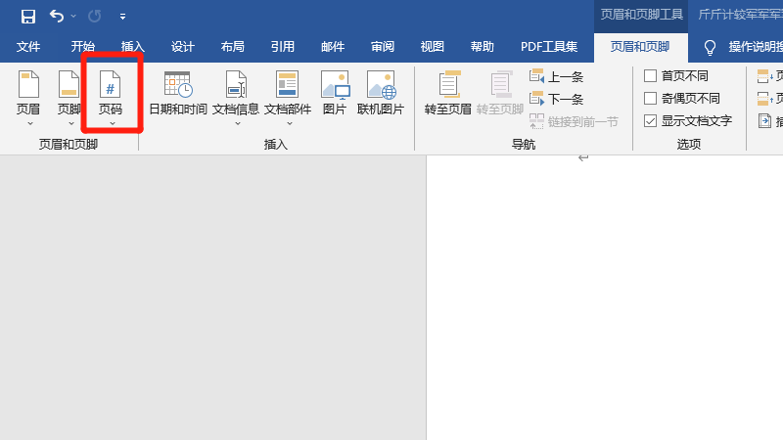Click 转至页眉 go to header
783x440 pixels.
[x=448, y=95]
